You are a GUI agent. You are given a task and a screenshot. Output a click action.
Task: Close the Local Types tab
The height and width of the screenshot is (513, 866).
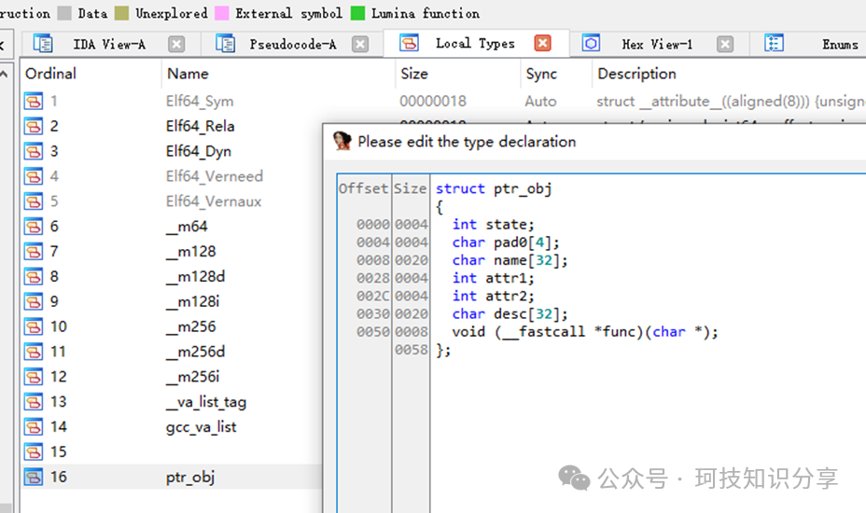coord(542,44)
